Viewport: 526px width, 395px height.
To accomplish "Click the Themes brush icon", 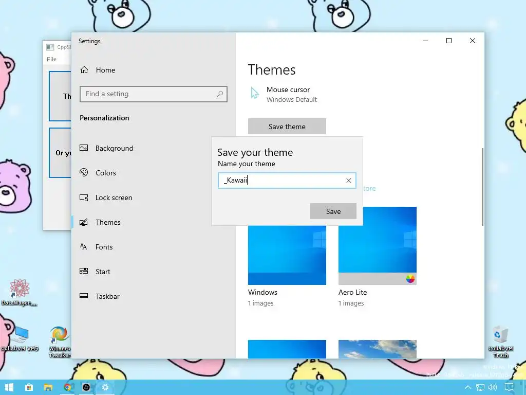I will tap(84, 222).
